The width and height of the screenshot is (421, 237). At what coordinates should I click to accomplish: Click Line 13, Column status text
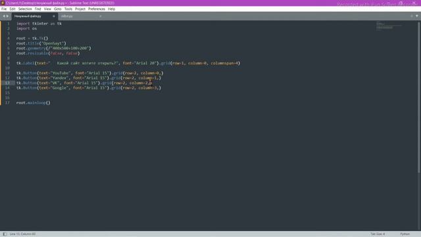click(x=22, y=234)
